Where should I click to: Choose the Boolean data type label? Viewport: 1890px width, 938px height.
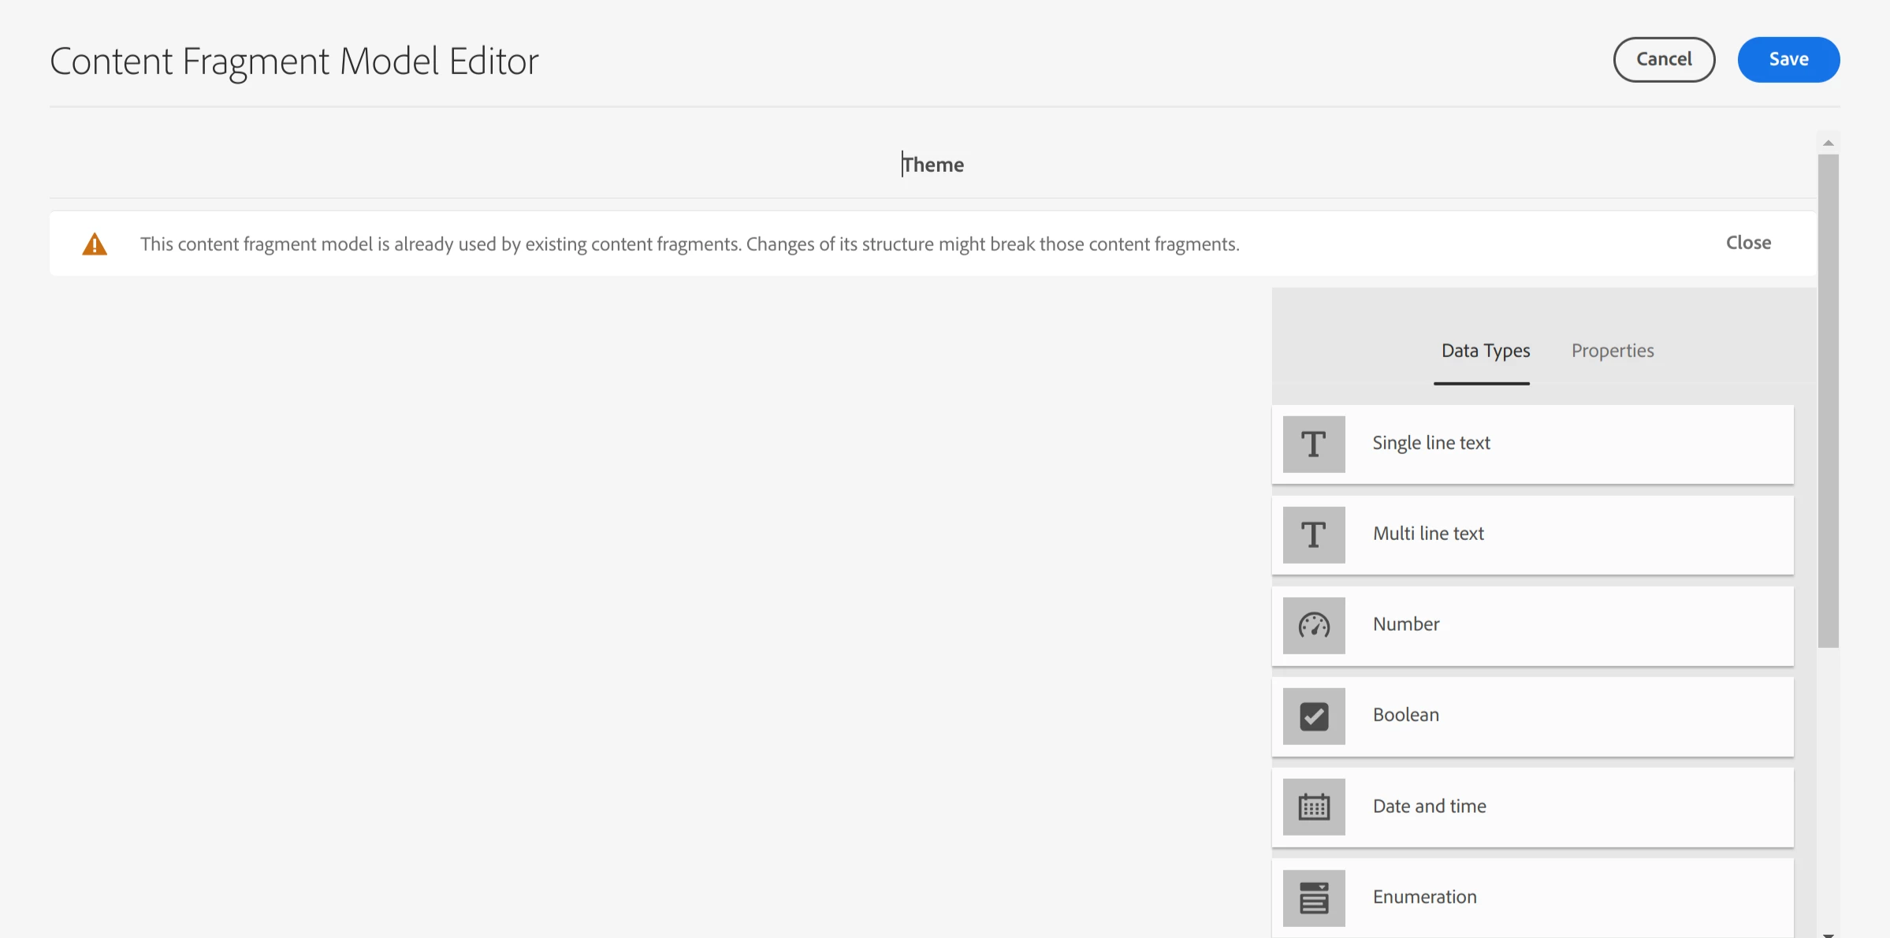coord(1406,715)
